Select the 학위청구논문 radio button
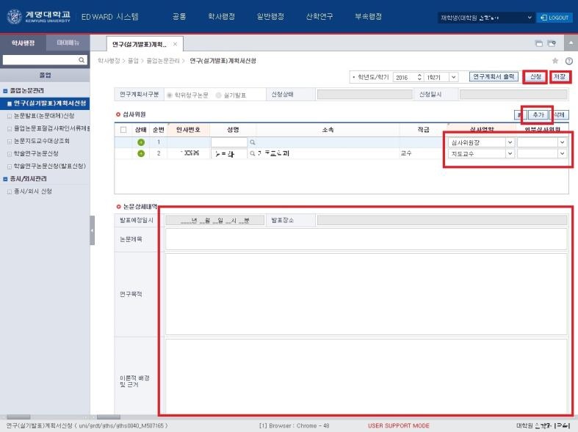This screenshot has width=578, height=432. (x=170, y=95)
